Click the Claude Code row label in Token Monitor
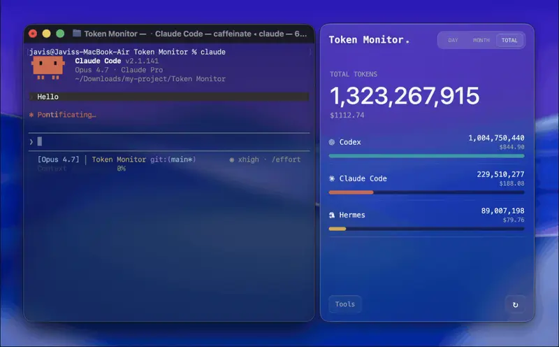559x347 pixels. [x=363, y=178]
